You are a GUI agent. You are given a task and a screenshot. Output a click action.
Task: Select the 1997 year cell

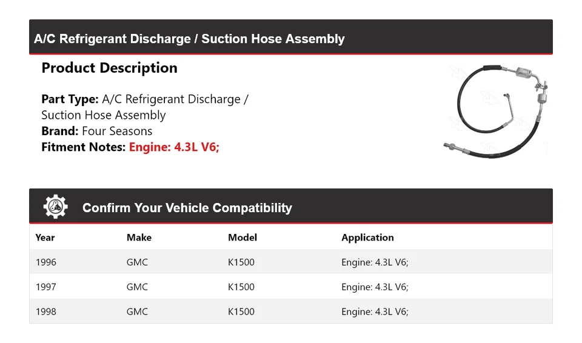pos(46,287)
